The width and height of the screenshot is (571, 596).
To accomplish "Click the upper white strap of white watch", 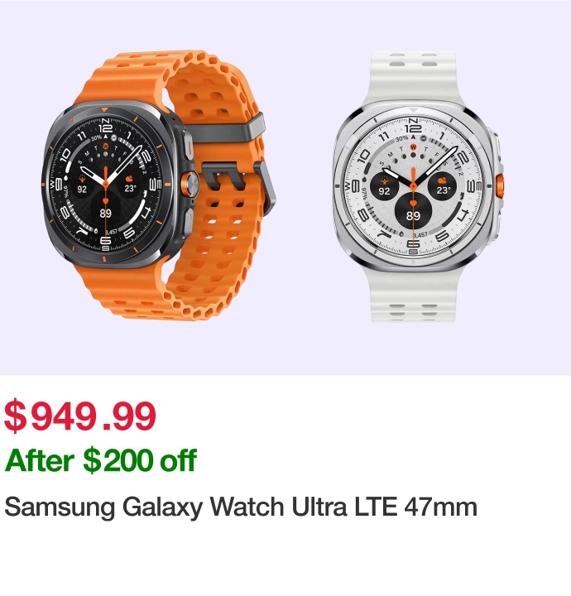I will coord(413,76).
